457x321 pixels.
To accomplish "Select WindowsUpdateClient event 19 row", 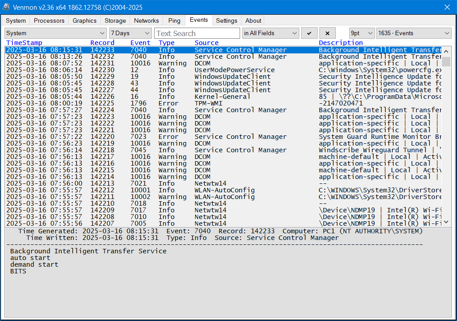I will [x=223, y=77].
